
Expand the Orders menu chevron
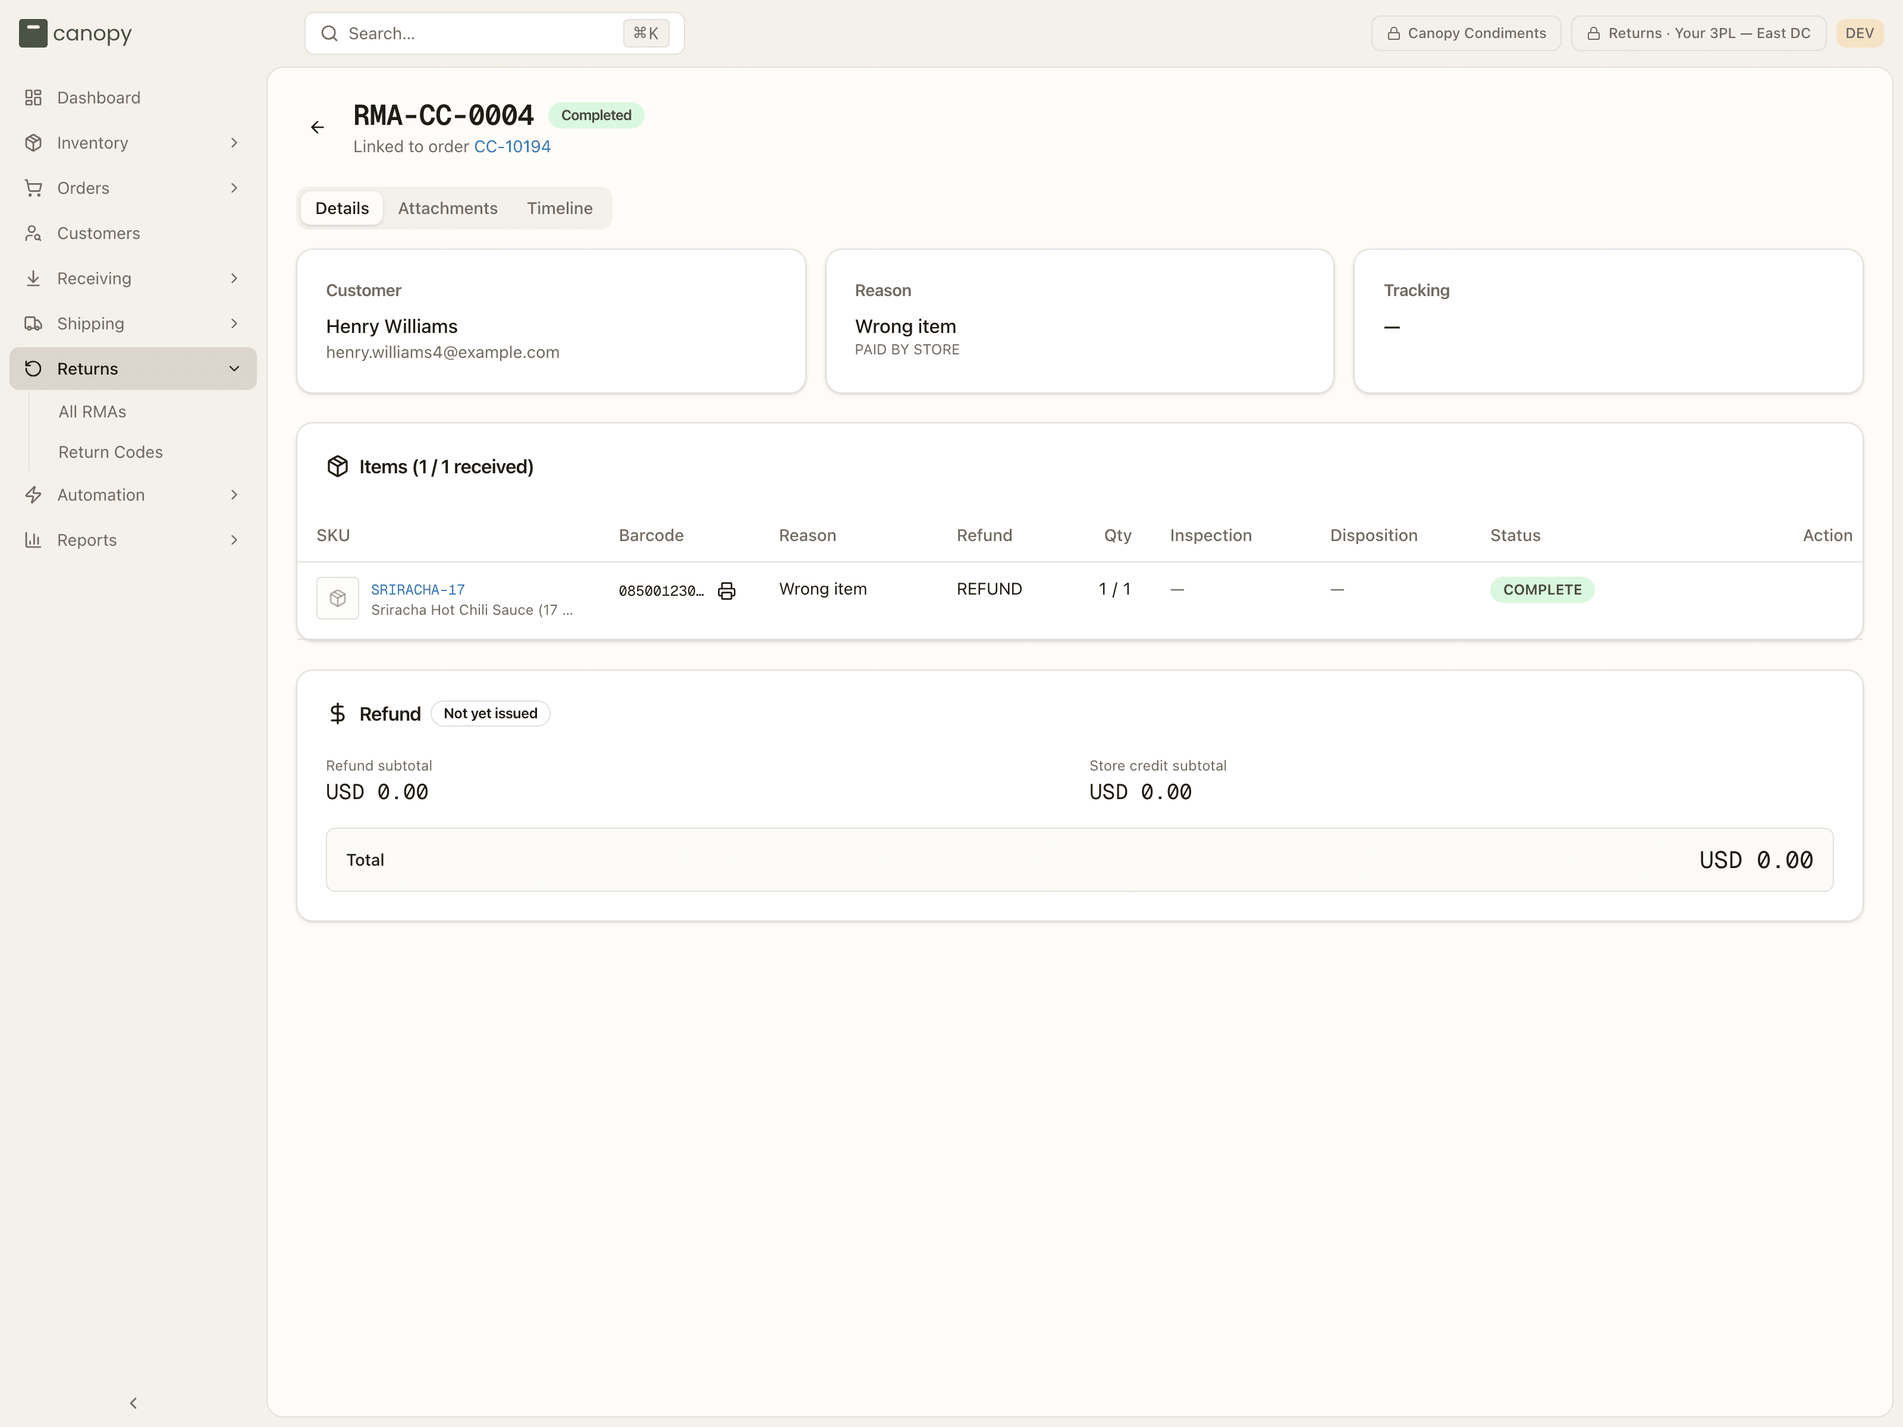pos(234,188)
